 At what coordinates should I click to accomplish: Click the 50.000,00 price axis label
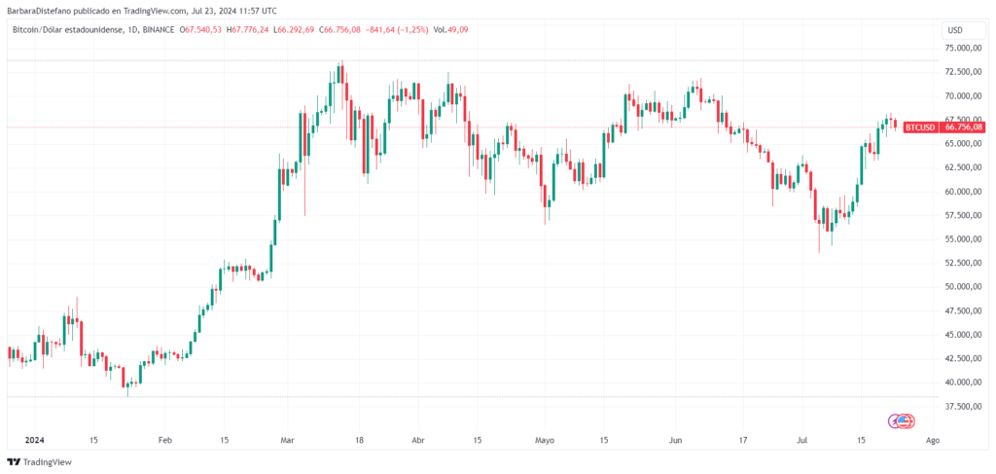(965, 286)
